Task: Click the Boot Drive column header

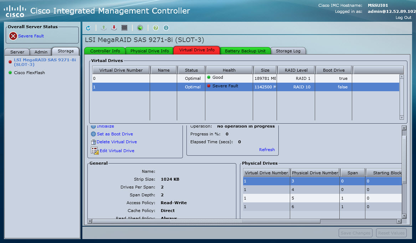Action: pyautogui.click(x=334, y=70)
